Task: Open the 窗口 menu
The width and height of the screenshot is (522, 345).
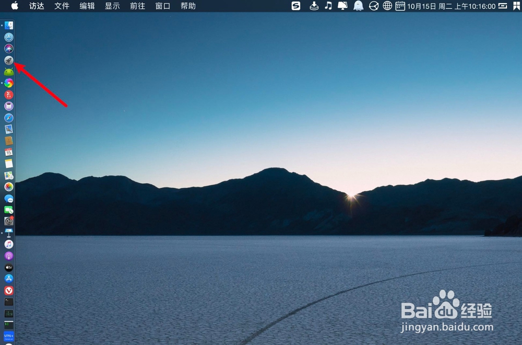Action: point(163,6)
